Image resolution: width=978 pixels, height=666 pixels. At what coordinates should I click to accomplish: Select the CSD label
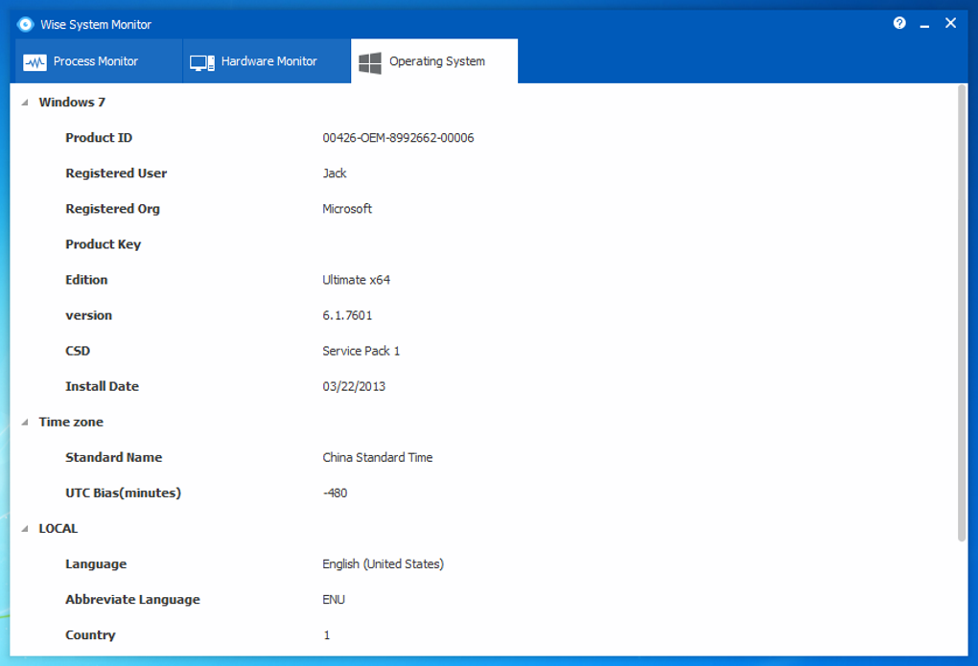point(78,351)
